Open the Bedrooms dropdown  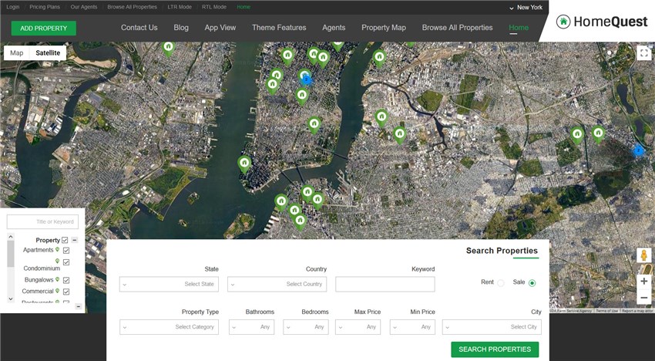306,327
